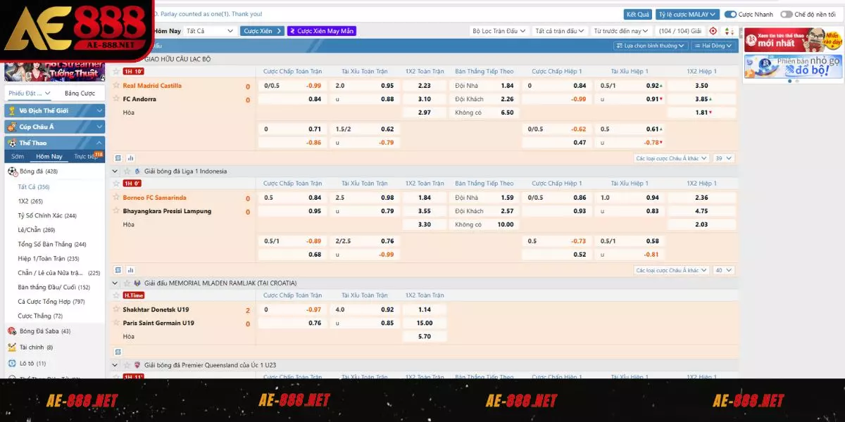Open the Lựa chọn bình thường dropdown

pyautogui.click(x=651, y=46)
